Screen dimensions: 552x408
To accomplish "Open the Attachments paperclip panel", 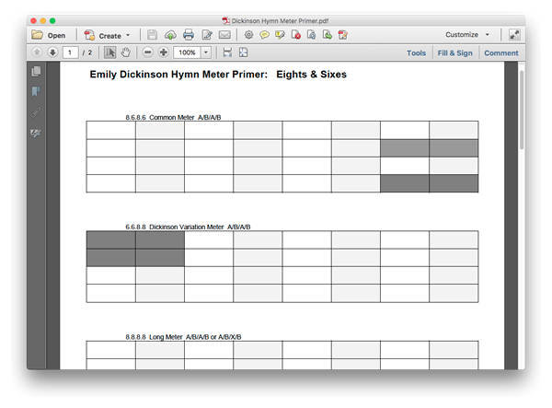I will [37, 111].
